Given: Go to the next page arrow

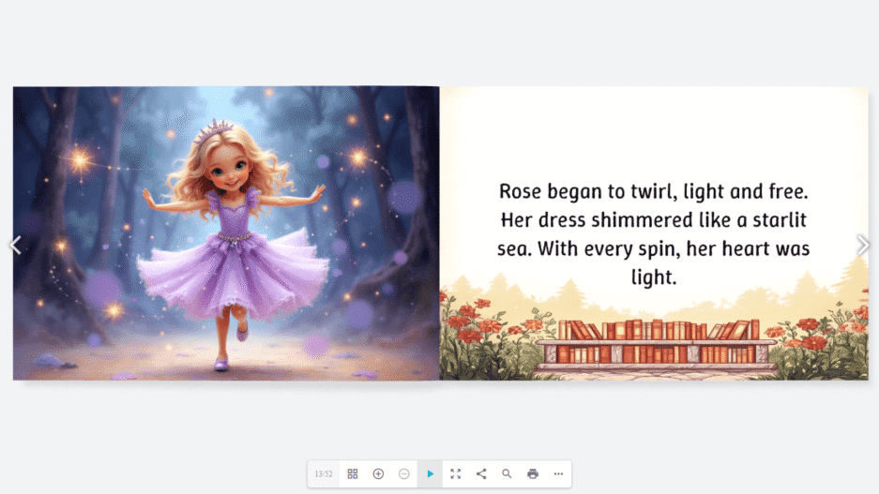Looking at the screenshot, I should [863, 245].
